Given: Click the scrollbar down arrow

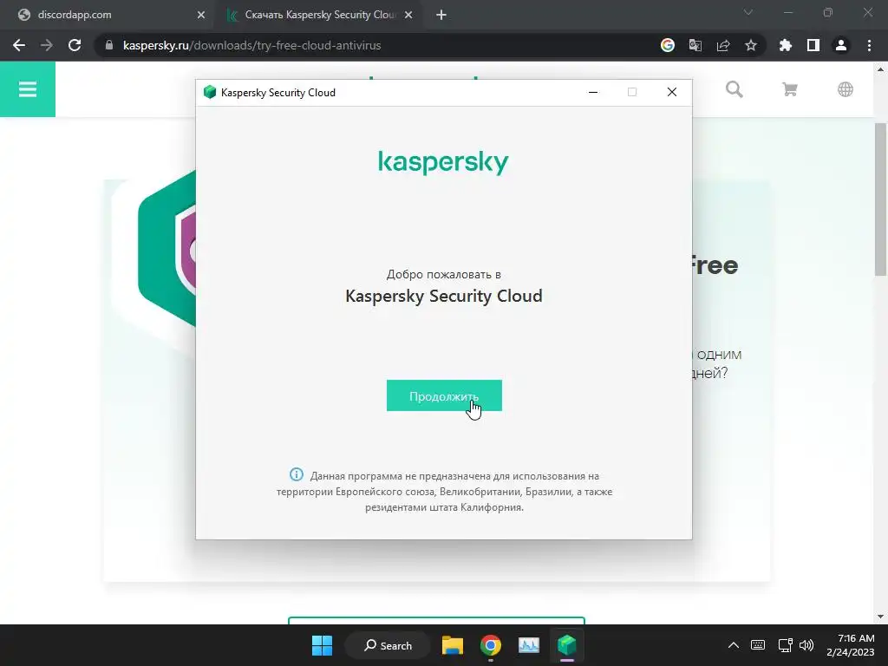Looking at the screenshot, I should point(881,617).
